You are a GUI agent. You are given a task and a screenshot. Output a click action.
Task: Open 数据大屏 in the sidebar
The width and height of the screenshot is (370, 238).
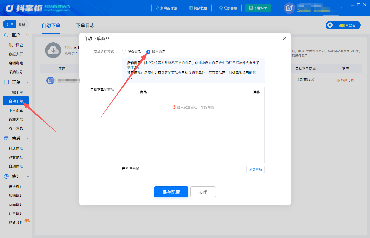(16, 54)
